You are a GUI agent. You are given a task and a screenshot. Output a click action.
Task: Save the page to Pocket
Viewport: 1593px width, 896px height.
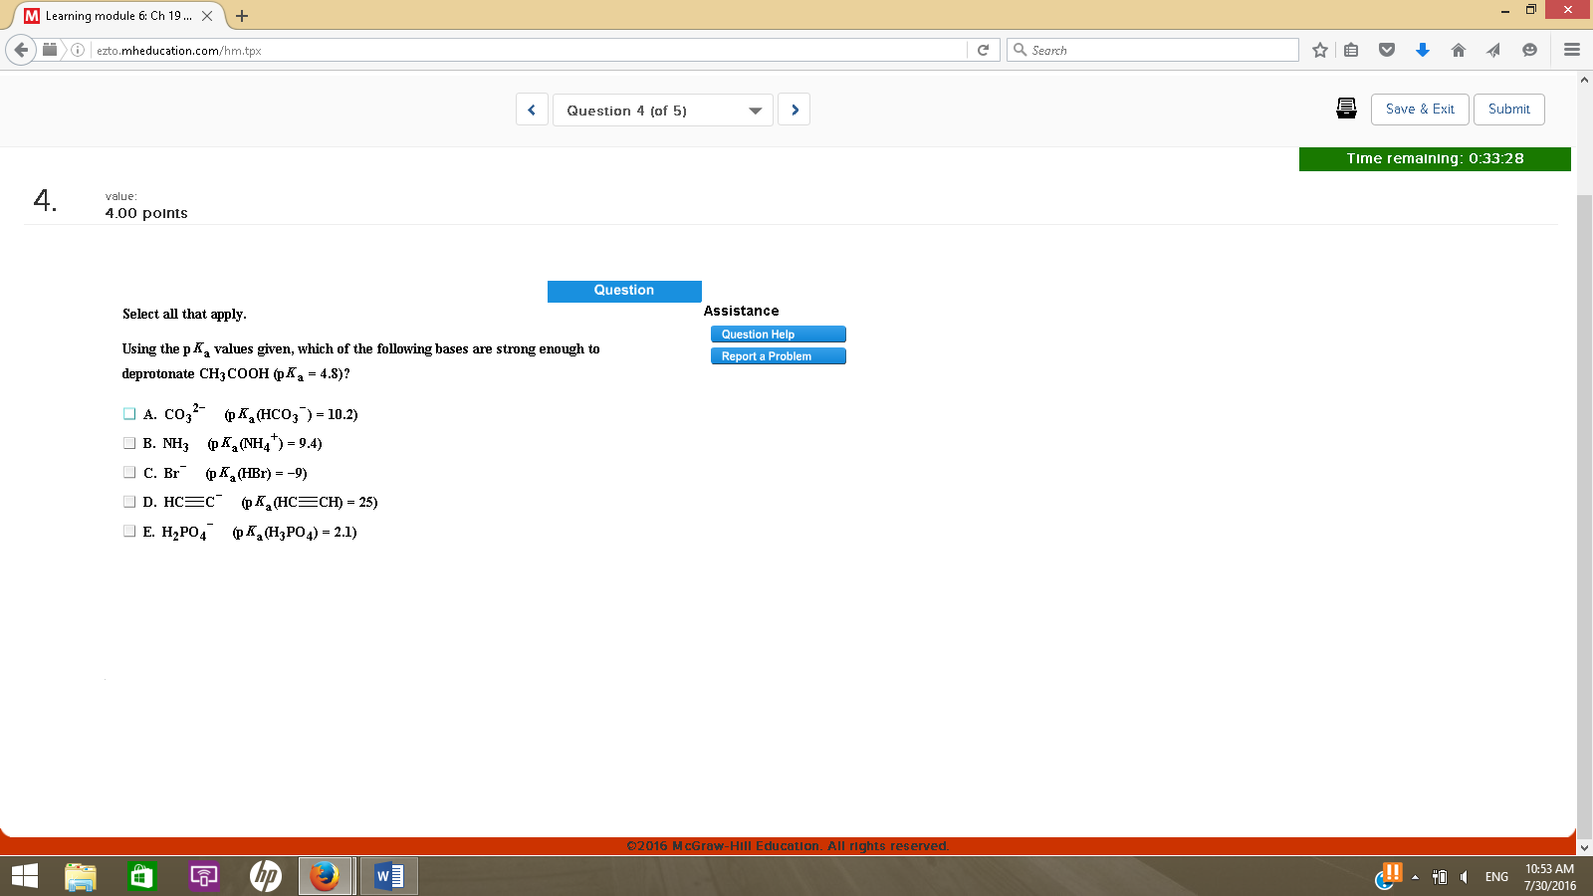(x=1387, y=50)
